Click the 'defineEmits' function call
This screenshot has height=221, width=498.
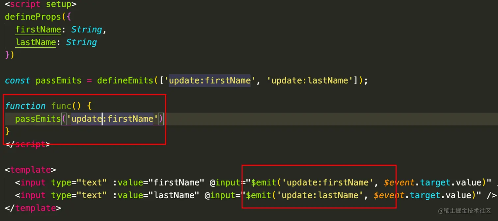125,81
